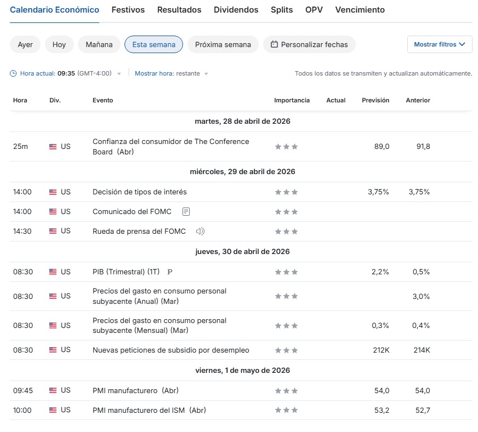Open the Splits tab
The width and height of the screenshot is (478, 432).
point(282,10)
